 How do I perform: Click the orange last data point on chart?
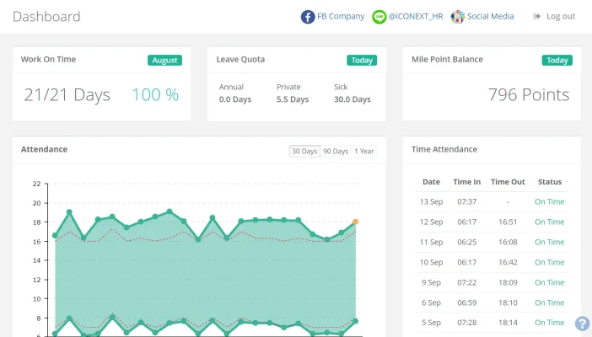coord(356,222)
